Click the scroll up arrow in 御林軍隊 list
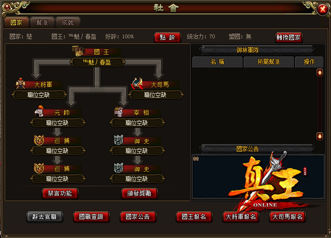This screenshot has height=238, width=331. (x=320, y=73)
